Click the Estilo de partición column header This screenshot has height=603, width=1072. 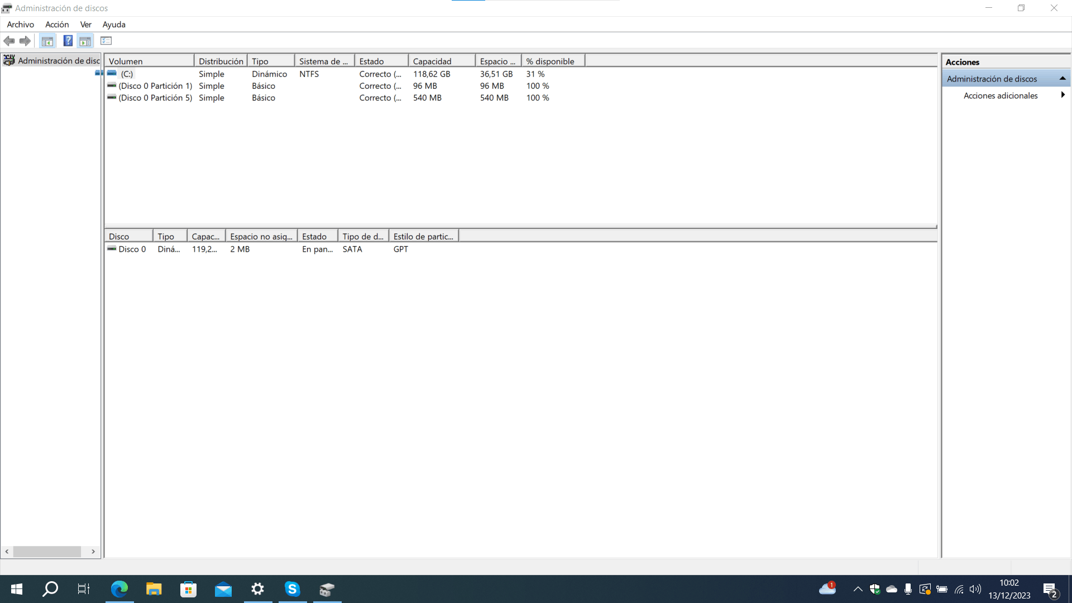click(x=423, y=236)
